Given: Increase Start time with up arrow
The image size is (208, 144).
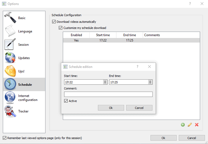Looking at the screenshot, I should point(105,81).
